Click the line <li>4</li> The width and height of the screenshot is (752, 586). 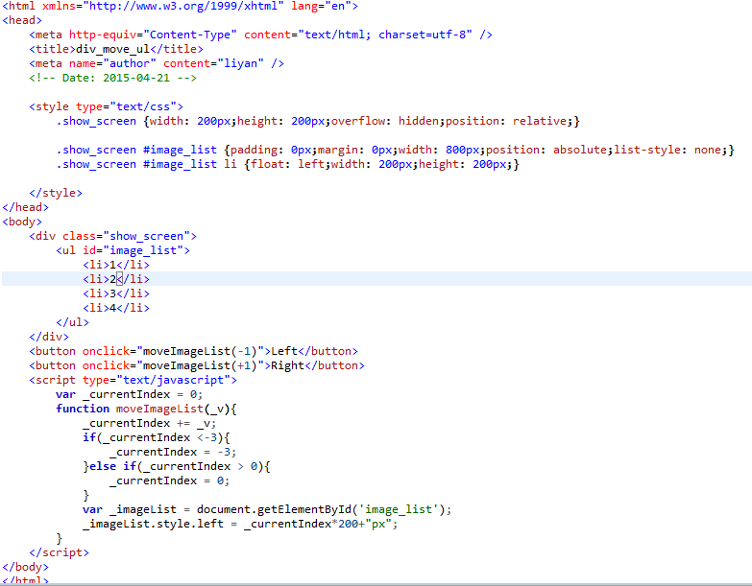tap(116, 308)
